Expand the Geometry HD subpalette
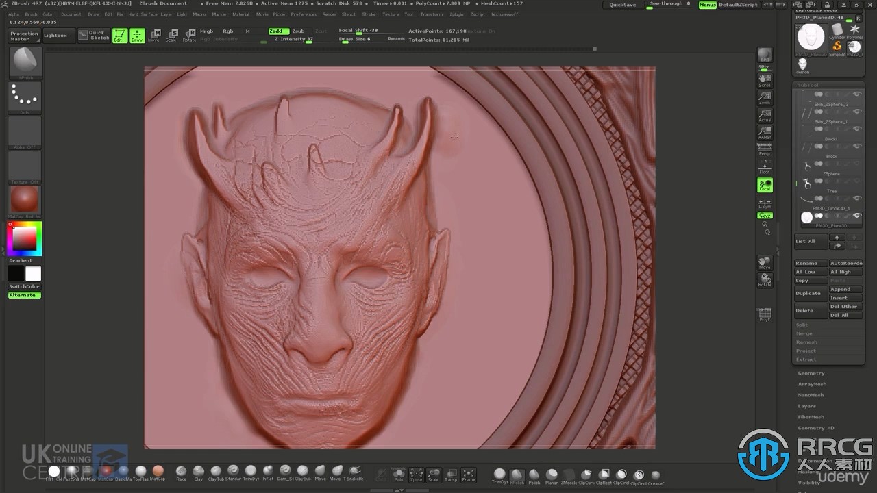Viewport: 877px width, 493px height. pyautogui.click(x=816, y=428)
